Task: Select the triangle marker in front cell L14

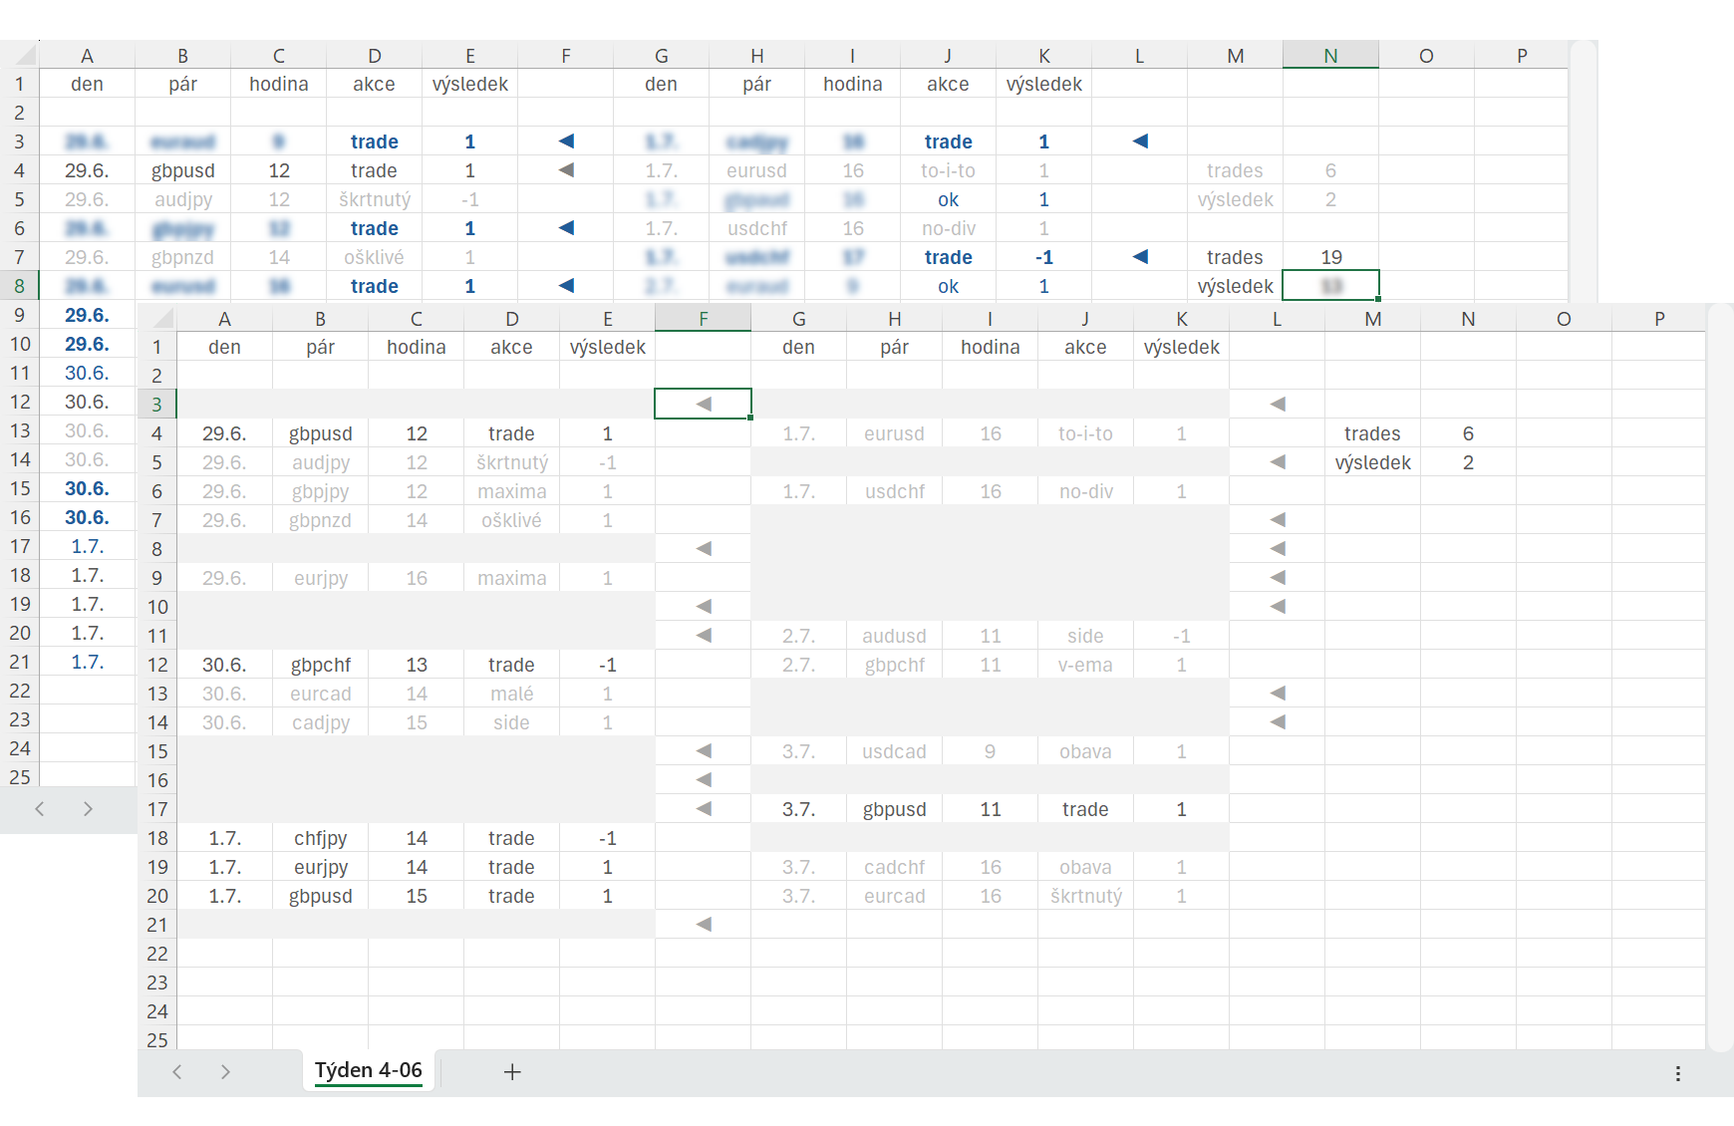Action: click(1278, 722)
